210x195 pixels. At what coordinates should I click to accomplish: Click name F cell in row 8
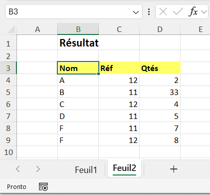[x=78, y=128]
